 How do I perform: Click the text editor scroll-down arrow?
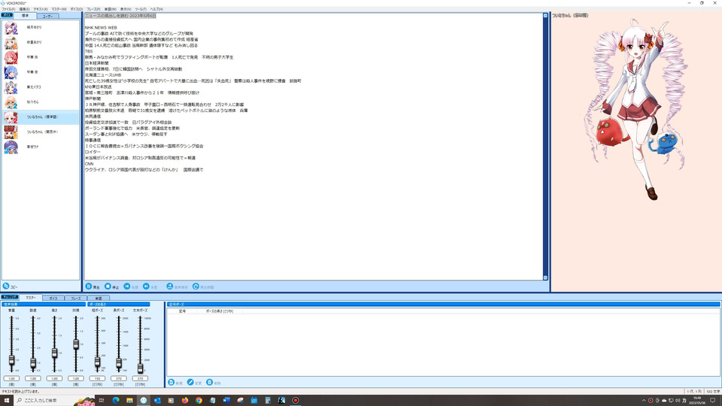[x=545, y=278]
